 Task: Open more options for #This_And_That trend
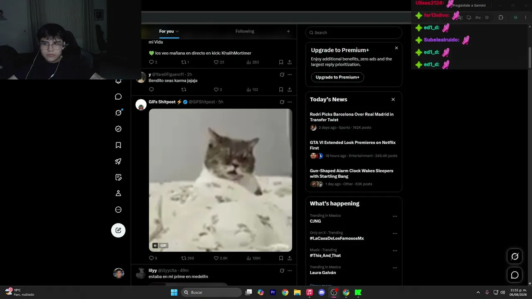click(x=395, y=251)
